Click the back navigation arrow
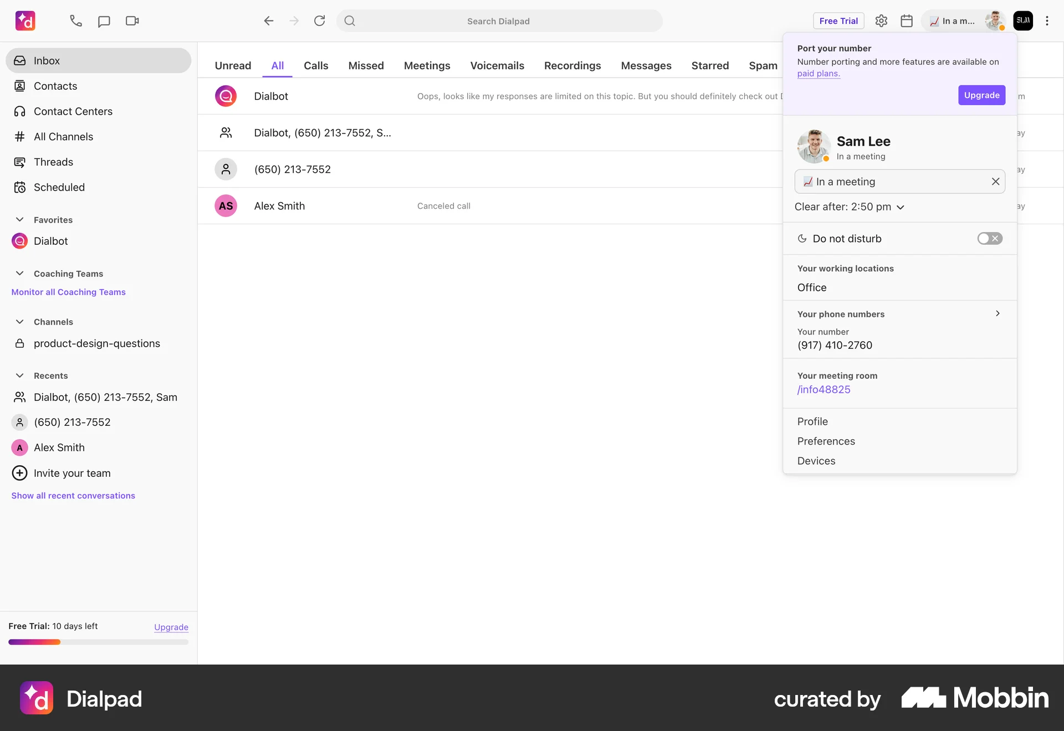1064x731 pixels. point(269,20)
